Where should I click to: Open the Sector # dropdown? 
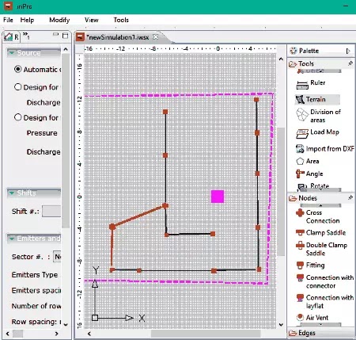[x=57, y=257]
